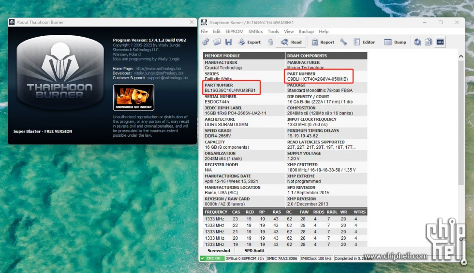This screenshot has height=273, width=474.
Task: Click the Dump toolbar button
Action: click(395, 42)
